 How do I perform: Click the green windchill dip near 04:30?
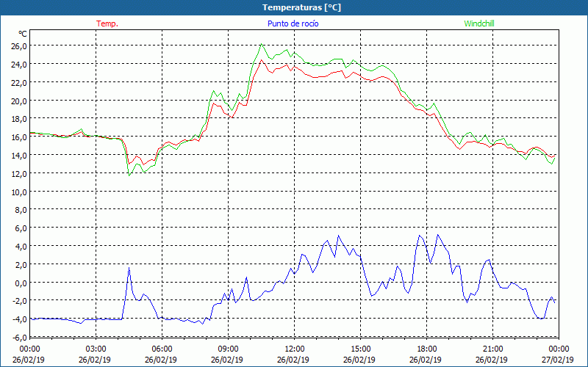pos(129,175)
